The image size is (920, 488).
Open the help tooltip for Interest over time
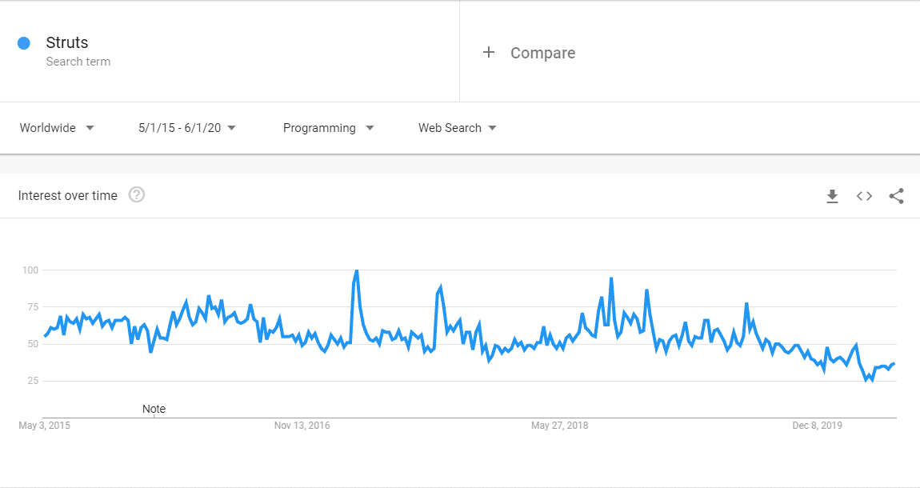(136, 194)
